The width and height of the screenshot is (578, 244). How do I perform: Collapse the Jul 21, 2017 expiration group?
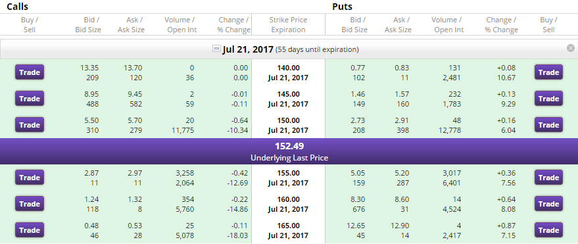coord(217,48)
